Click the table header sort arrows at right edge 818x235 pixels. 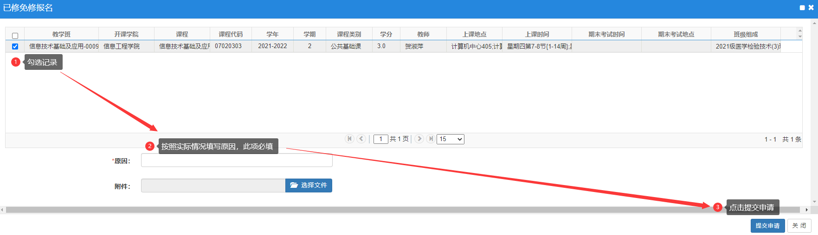click(800, 34)
